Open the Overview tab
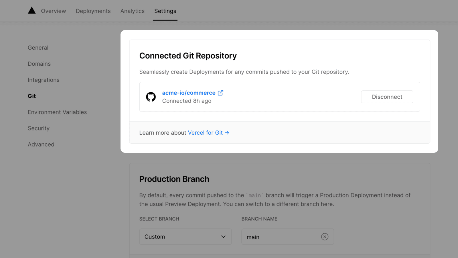 pos(54,11)
